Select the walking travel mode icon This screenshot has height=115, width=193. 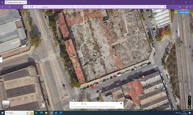pos(82,104)
